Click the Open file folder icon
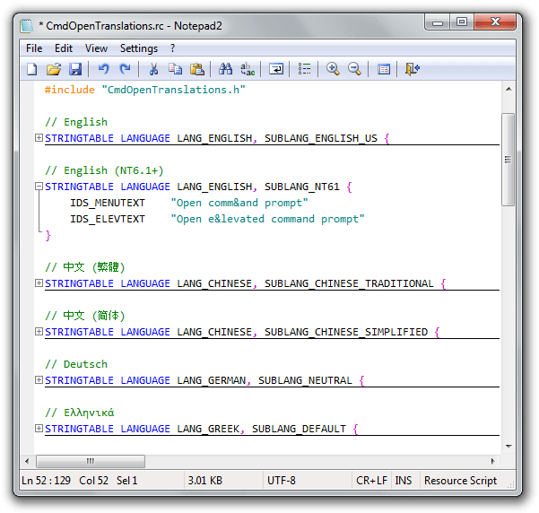This screenshot has width=539, height=513. tap(54, 69)
